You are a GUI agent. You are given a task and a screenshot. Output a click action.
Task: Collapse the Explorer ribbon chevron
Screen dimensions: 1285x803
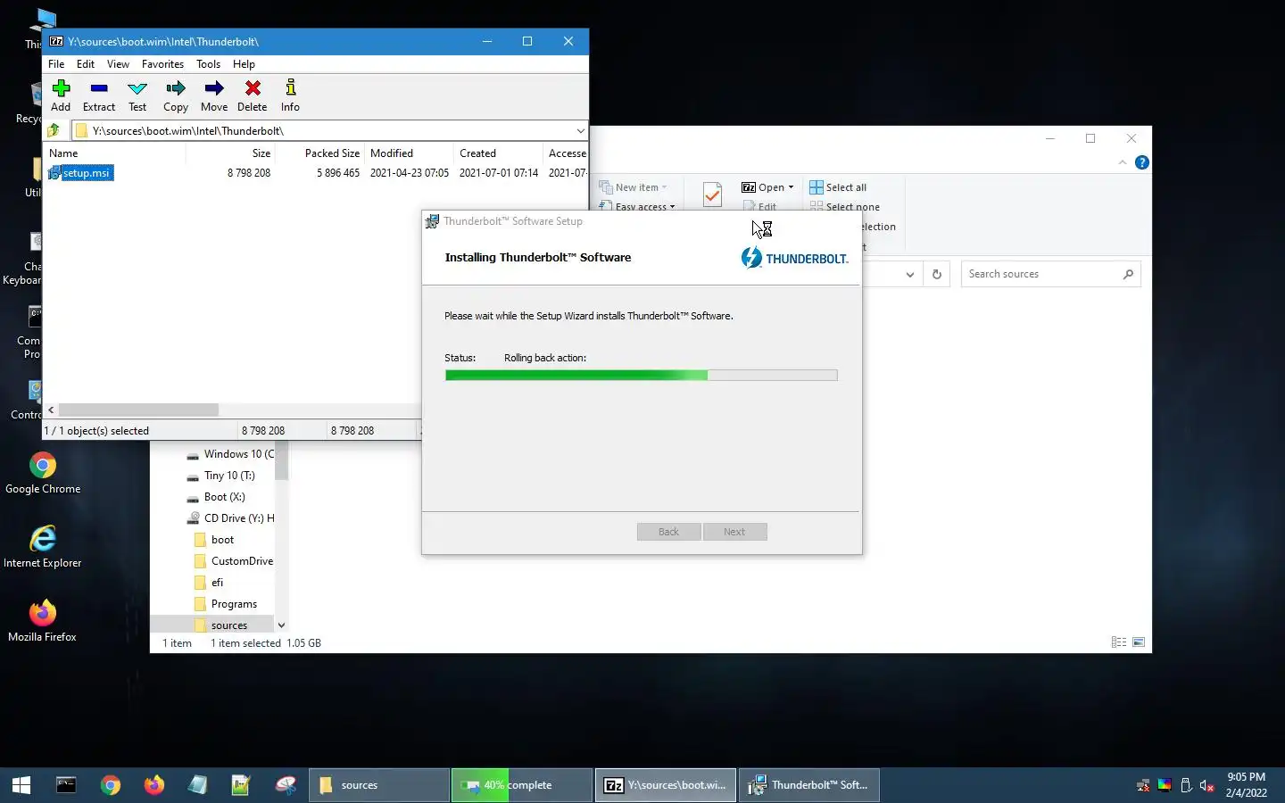(x=1123, y=162)
